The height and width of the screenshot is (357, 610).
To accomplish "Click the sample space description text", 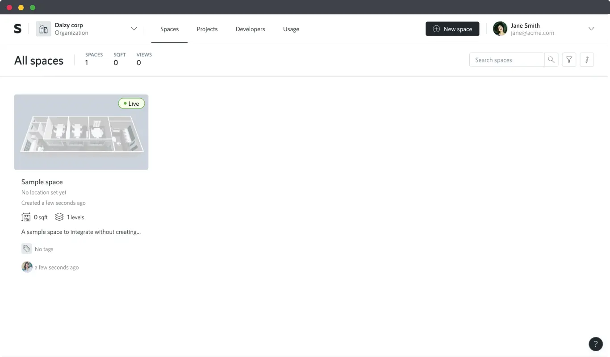I will (81, 232).
